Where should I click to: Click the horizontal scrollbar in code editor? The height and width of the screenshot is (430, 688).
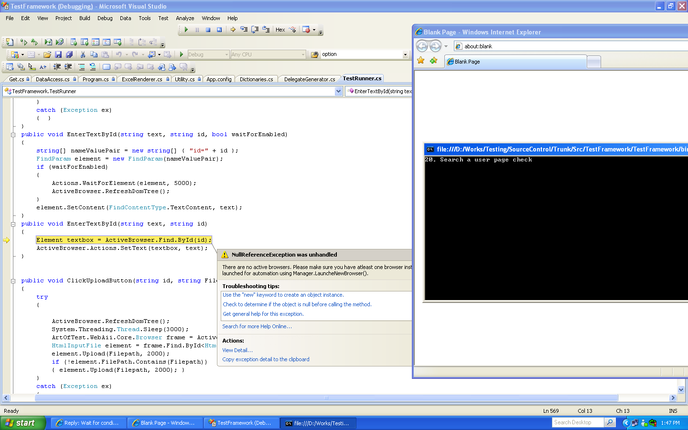(326, 398)
